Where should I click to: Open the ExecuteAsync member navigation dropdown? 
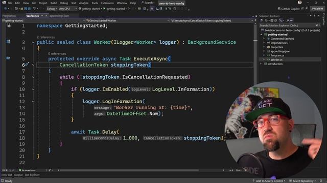pyautogui.click(x=212, y=20)
